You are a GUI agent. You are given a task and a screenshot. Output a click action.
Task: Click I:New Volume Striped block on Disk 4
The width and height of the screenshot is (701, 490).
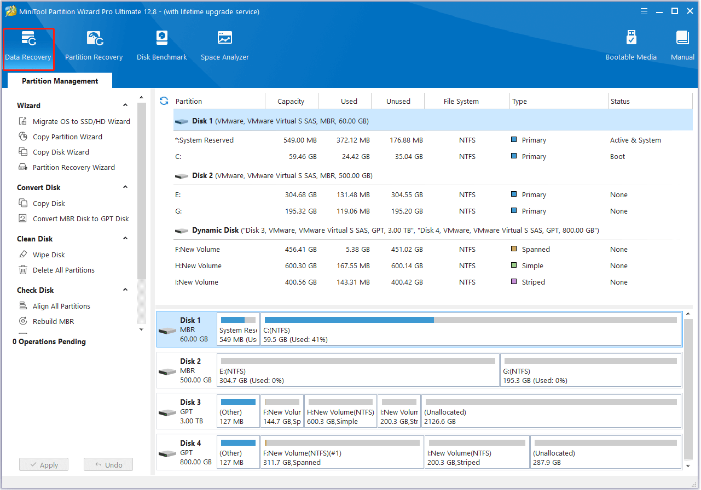tap(477, 452)
